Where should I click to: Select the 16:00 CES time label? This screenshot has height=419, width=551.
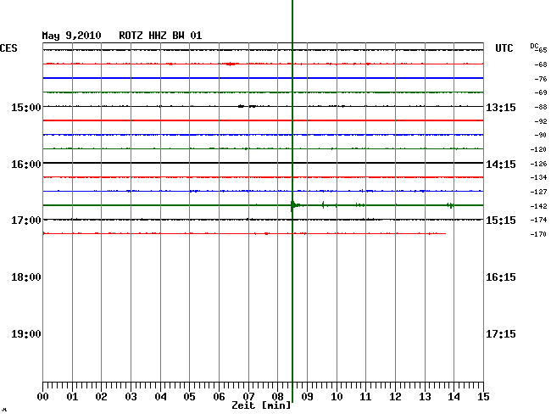pyautogui.click(x=26, y=165)
